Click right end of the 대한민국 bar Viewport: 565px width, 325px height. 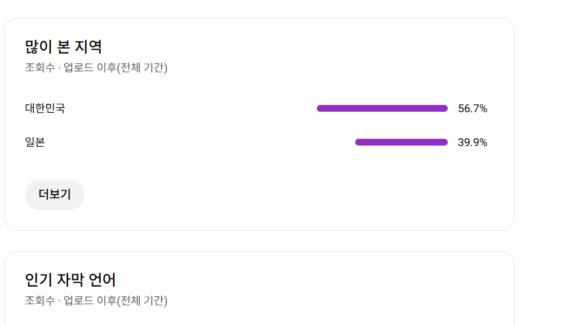(x=445, y=108)
